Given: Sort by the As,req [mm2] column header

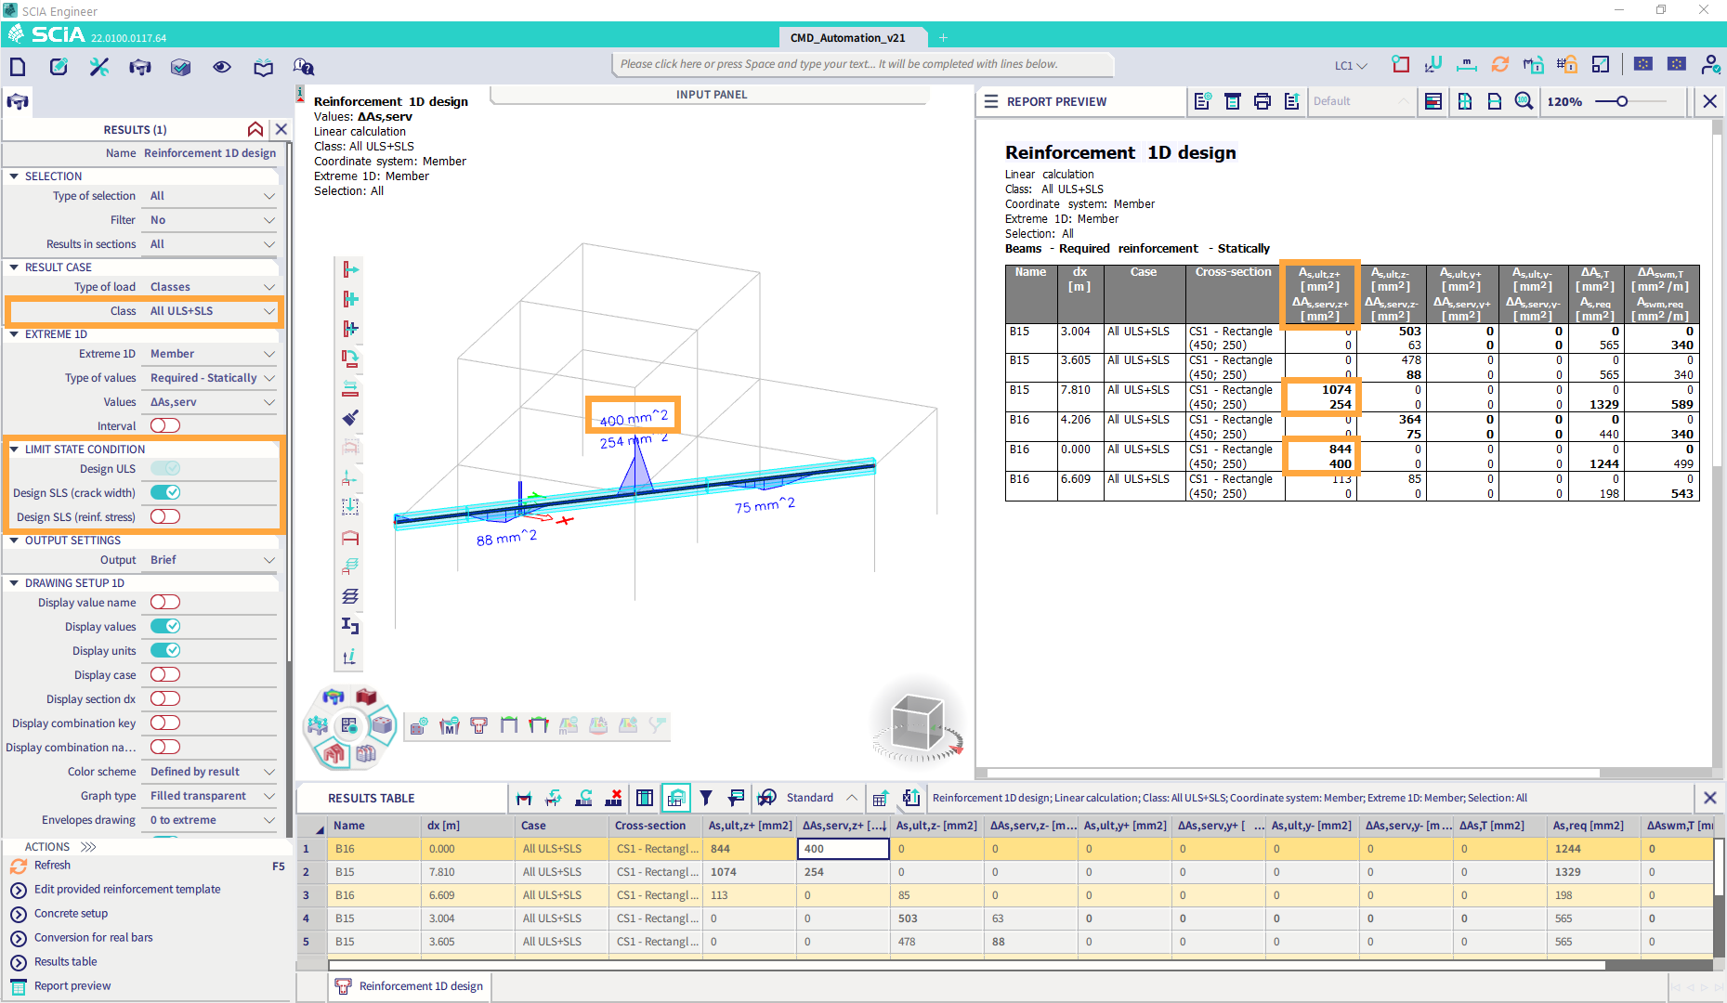Looking at the screenshot, I should pyautogui.click(x=1593, y=826).
